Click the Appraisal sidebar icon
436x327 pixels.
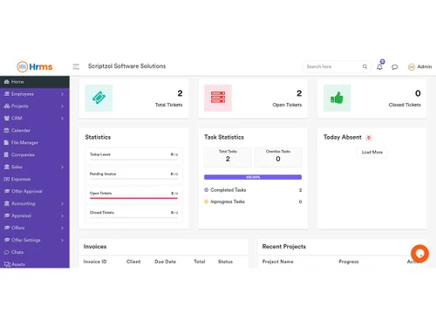[x=7, y=215]
